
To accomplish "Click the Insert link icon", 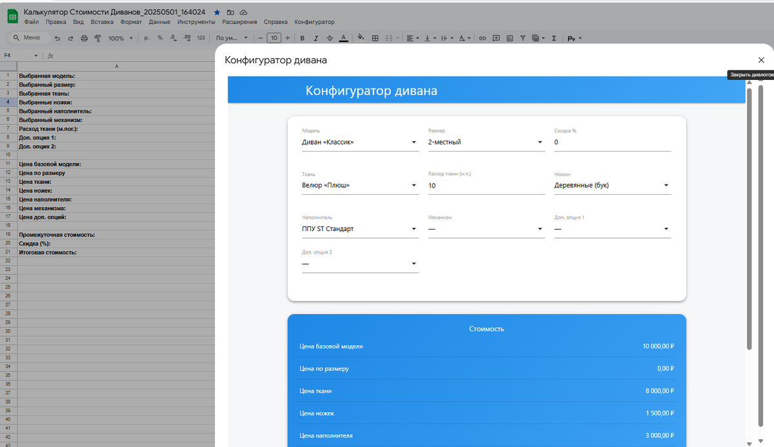I will pyautogui.click(x=482, y=38).
